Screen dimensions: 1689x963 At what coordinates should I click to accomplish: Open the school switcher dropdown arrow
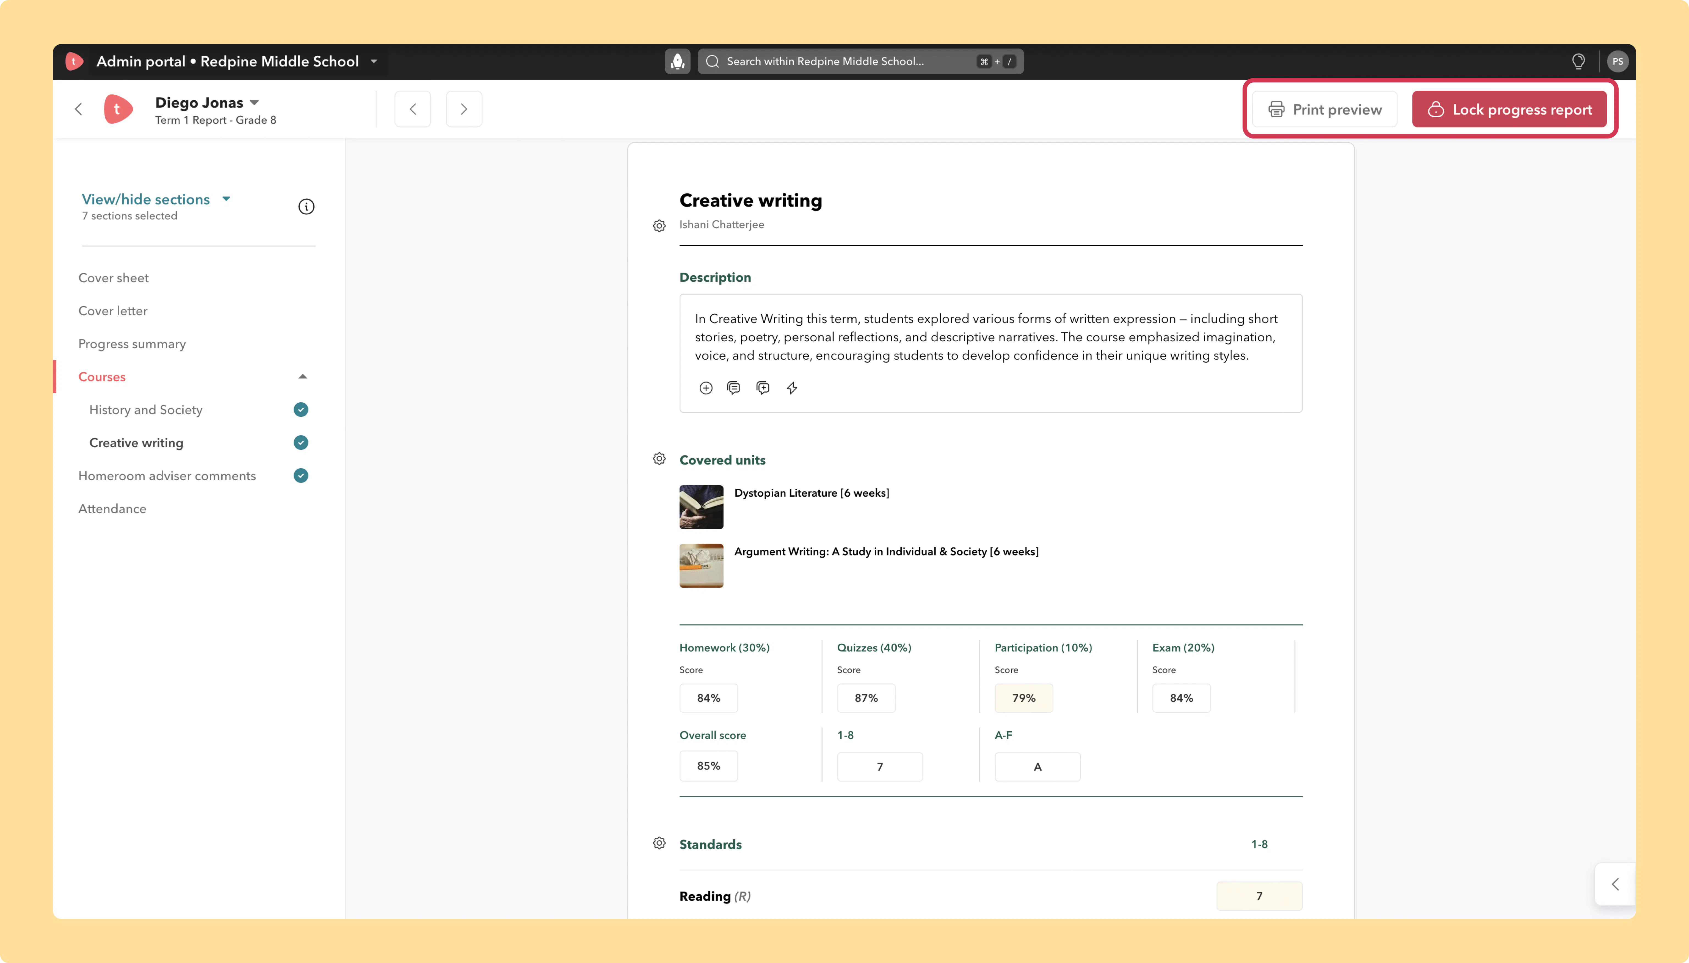374,62
